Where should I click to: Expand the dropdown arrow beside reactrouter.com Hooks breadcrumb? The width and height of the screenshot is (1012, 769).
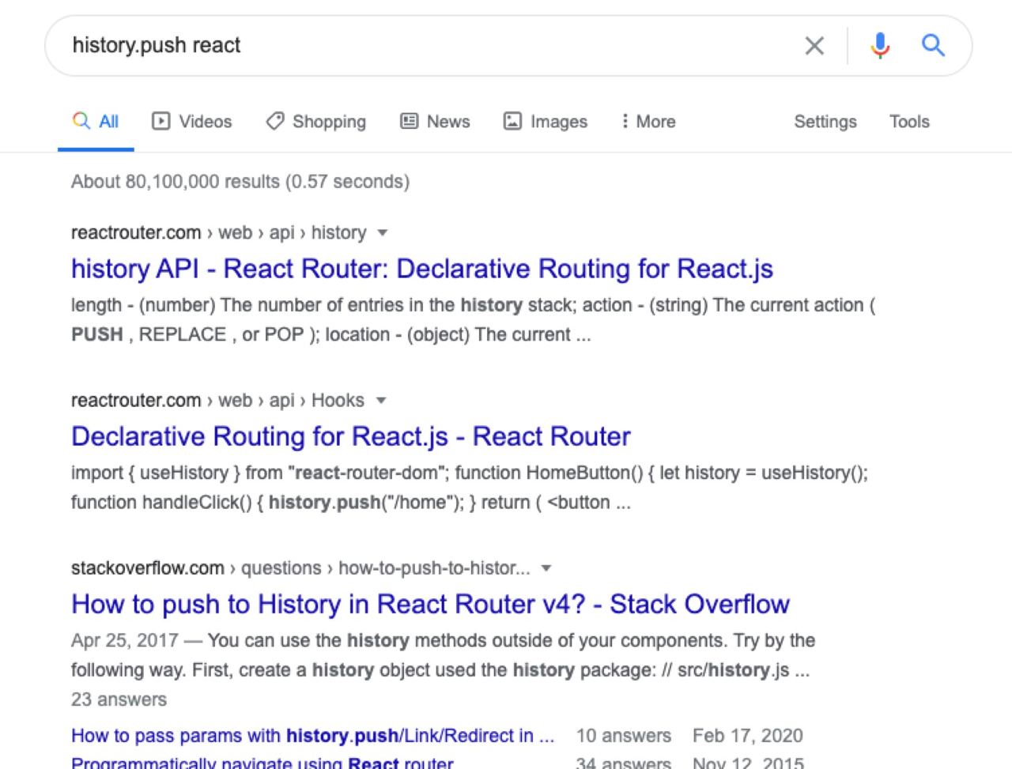coord(381,401)
